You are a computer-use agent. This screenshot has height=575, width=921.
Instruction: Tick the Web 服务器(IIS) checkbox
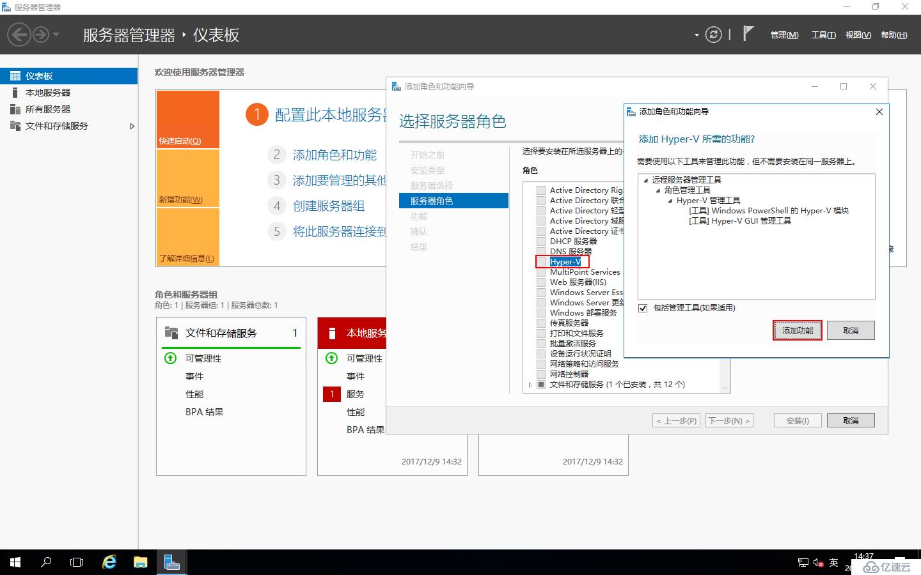(x=541, y=282)
